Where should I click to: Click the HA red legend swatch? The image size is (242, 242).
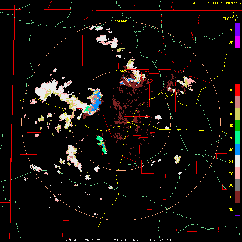(x=237, y=90)
